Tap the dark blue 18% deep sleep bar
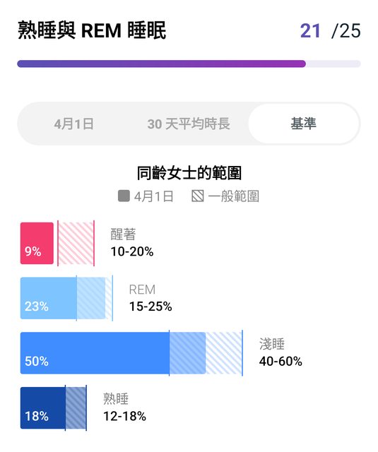Viewport: 378px width, 452px height. click(43, 408)
